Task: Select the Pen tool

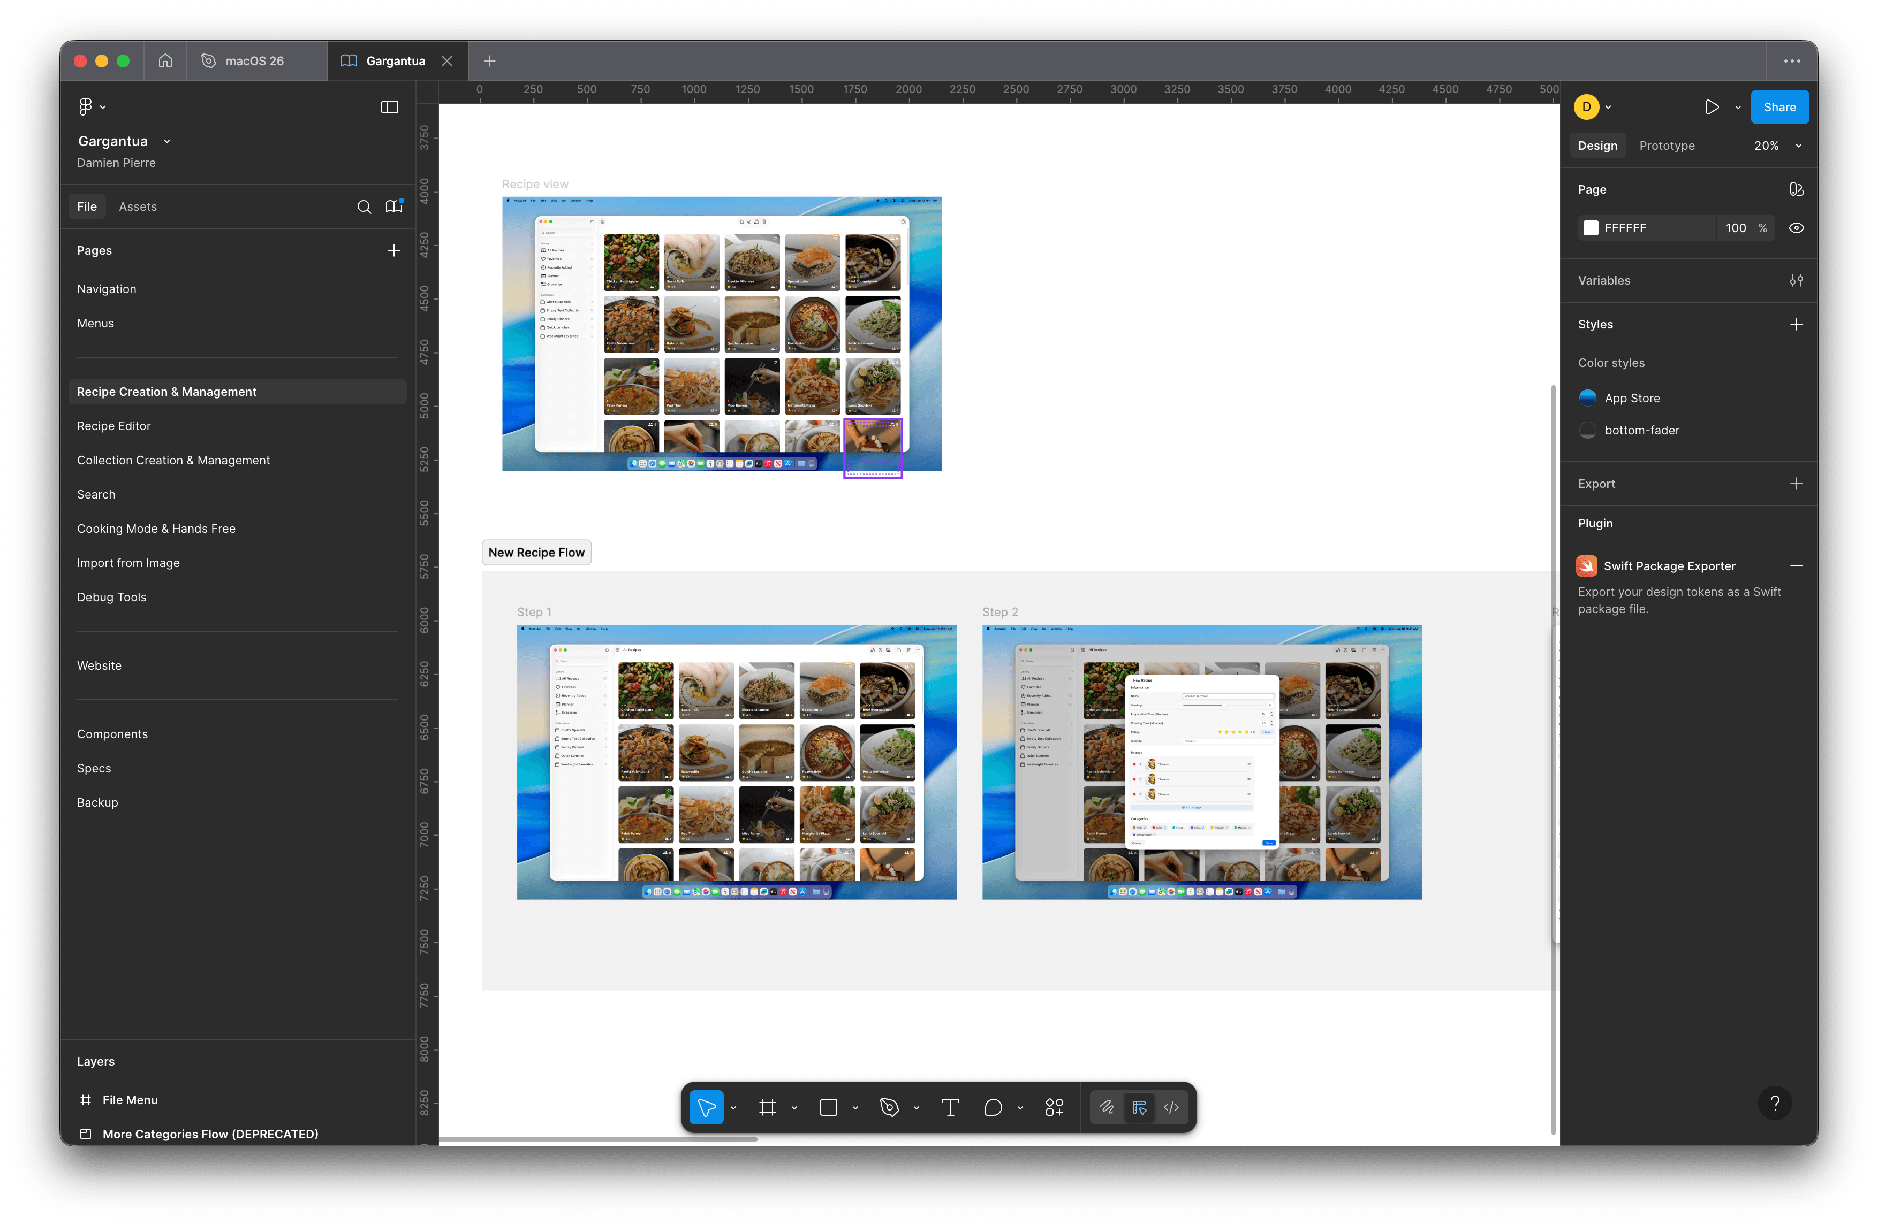Action: 889,1107
